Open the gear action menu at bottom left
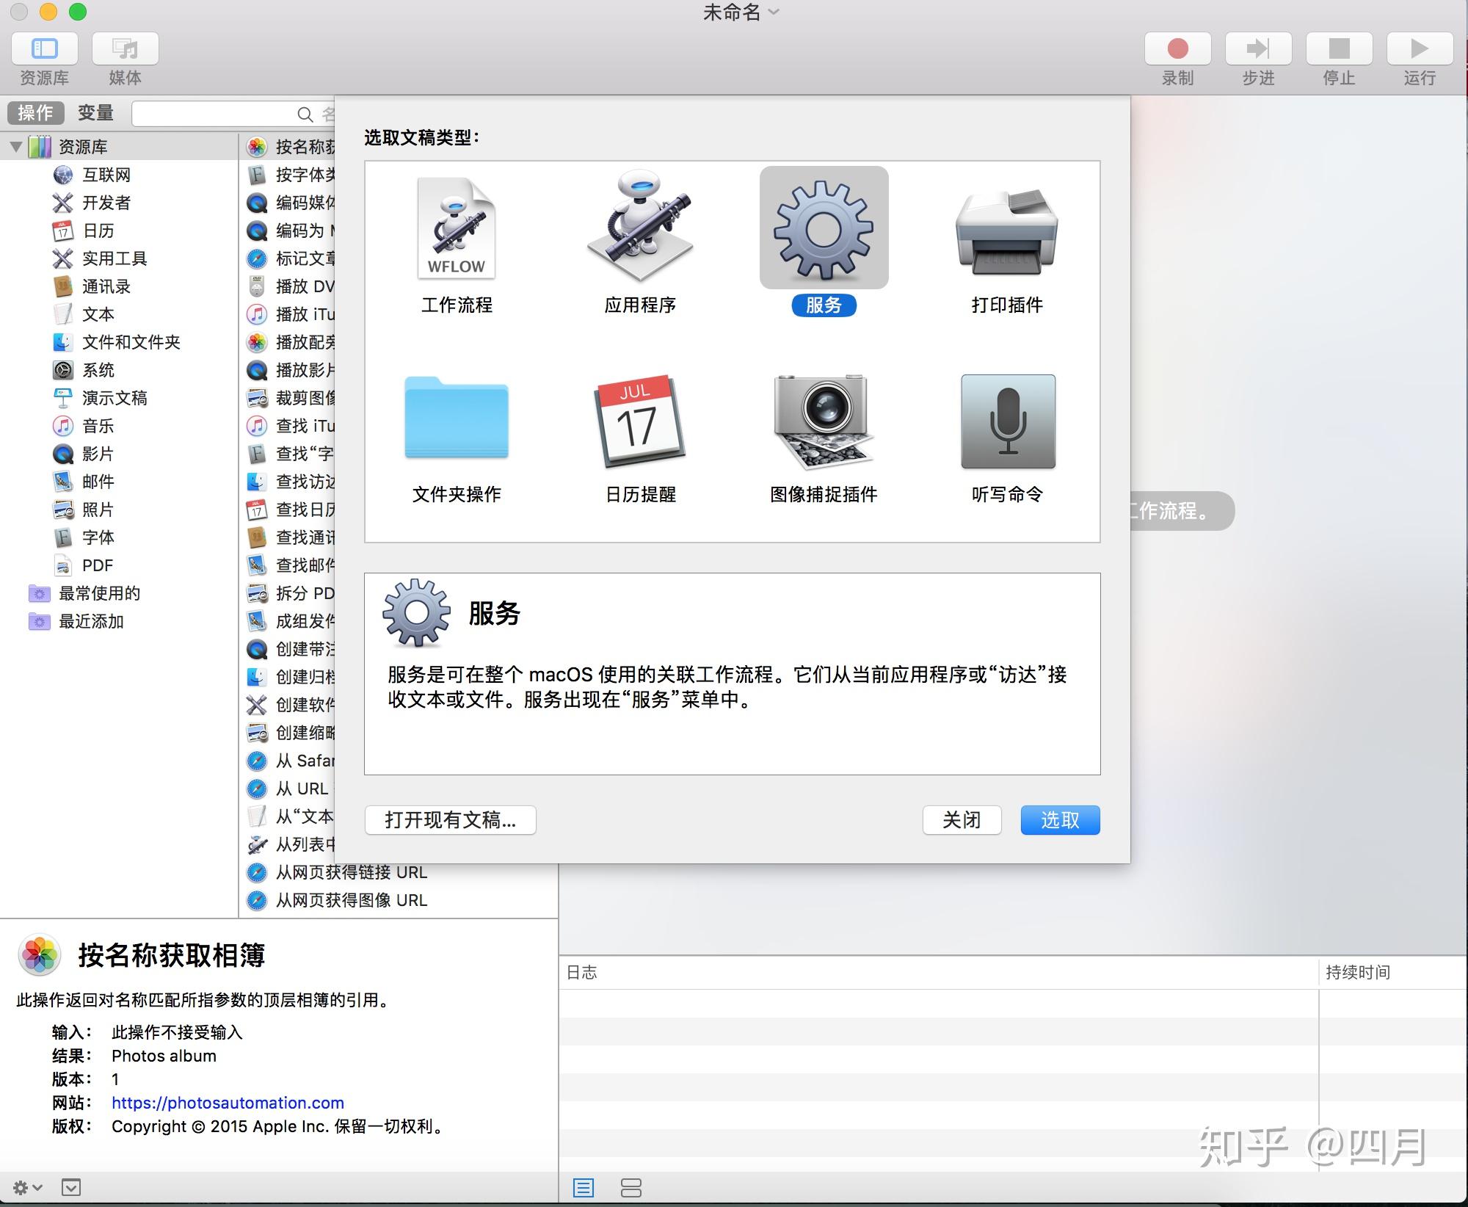Image resolution: width=1468 pixels, height=1207 pixels. pyautogui.click(x=22, y=1186)
